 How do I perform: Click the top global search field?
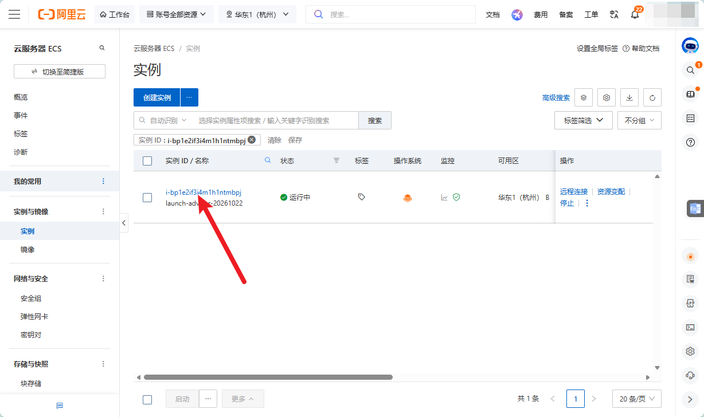[390, 14]
